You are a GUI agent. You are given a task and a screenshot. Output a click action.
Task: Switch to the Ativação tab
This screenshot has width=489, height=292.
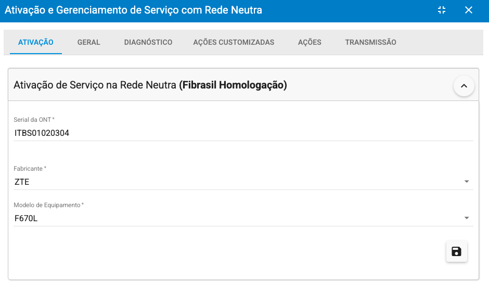[36, 42]
